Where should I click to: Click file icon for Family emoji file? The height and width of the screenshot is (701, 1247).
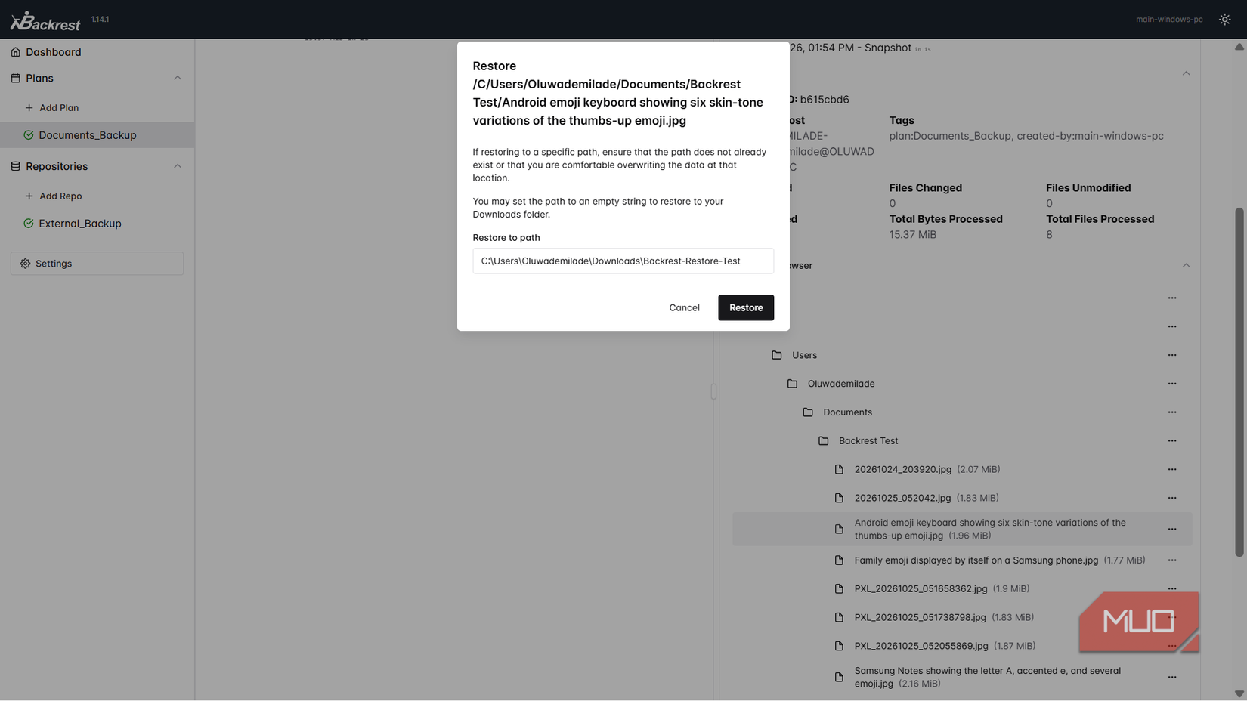(x=839, y=560)
